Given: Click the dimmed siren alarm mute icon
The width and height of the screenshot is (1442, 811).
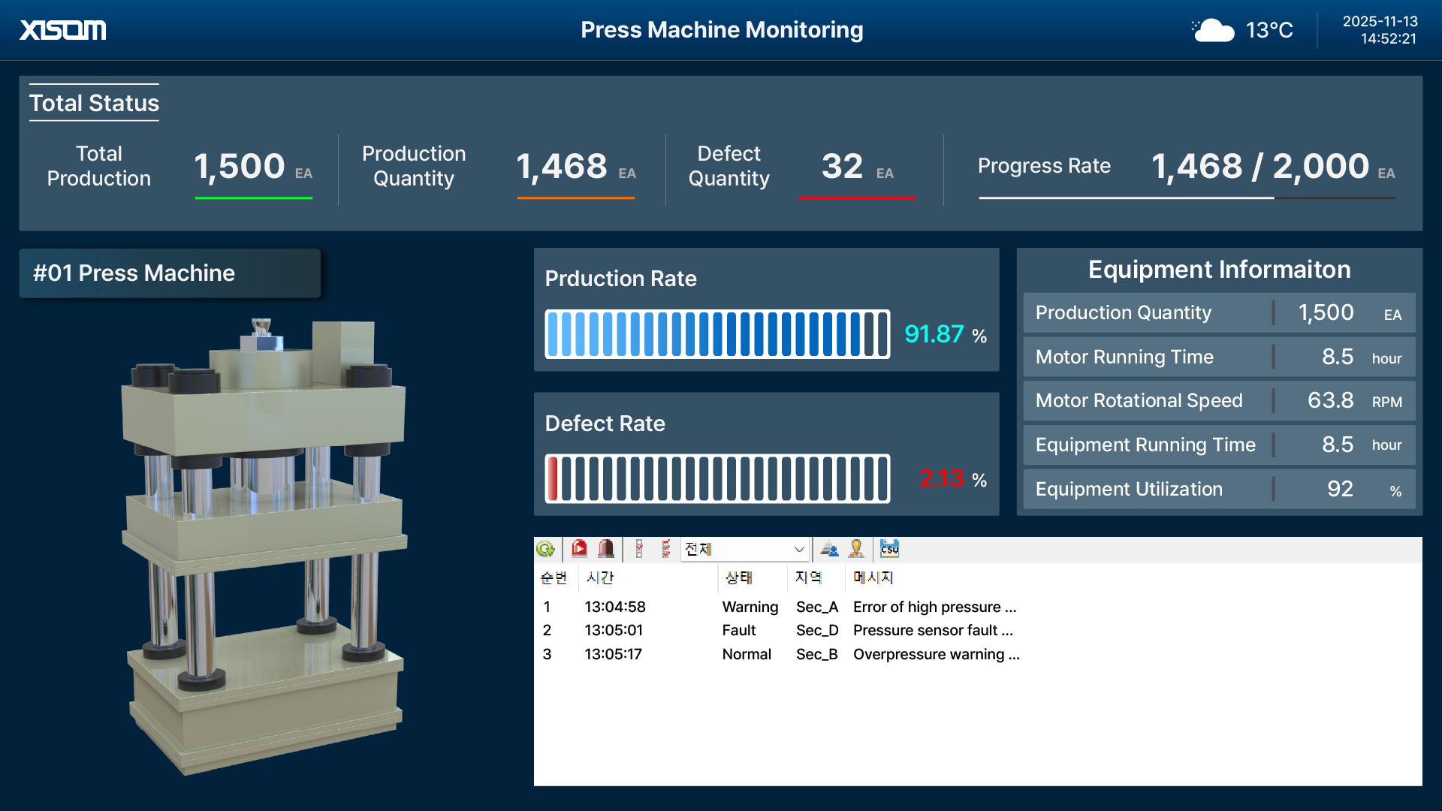Looking at the screenshot, I should click(606, 549).
